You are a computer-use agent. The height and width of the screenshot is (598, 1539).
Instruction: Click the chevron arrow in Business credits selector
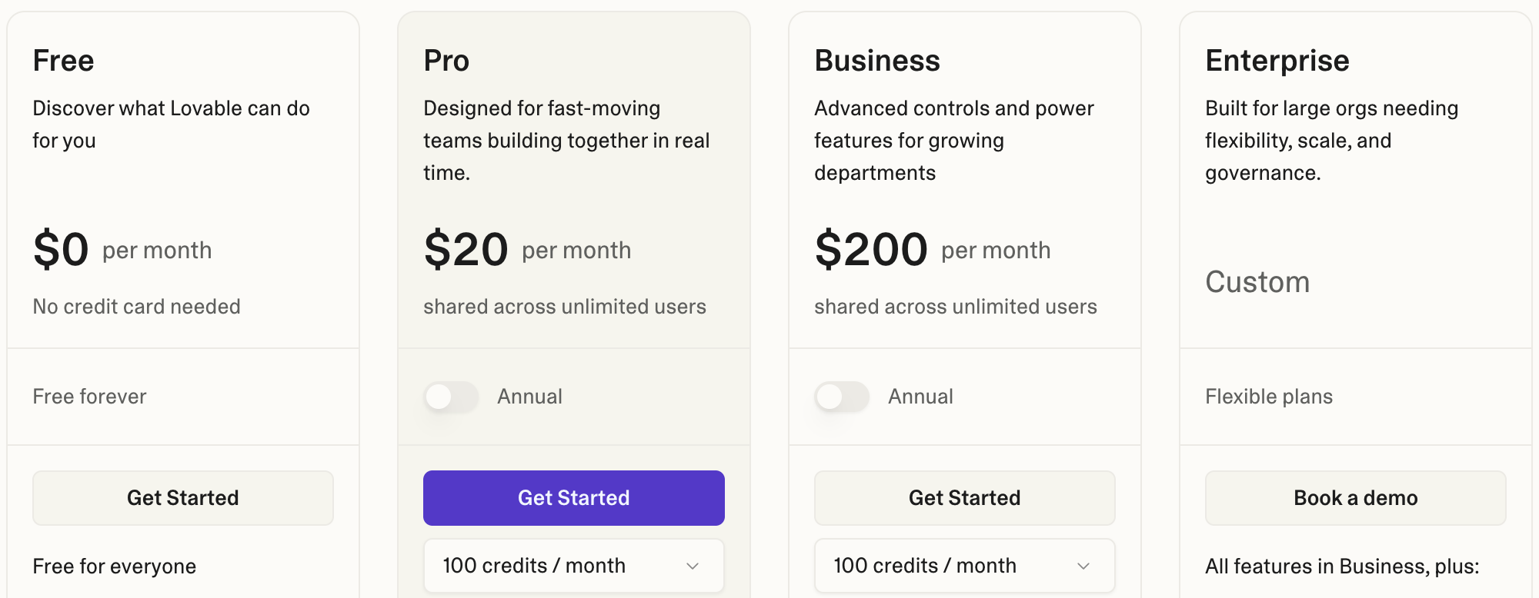tap(1083, 566)
